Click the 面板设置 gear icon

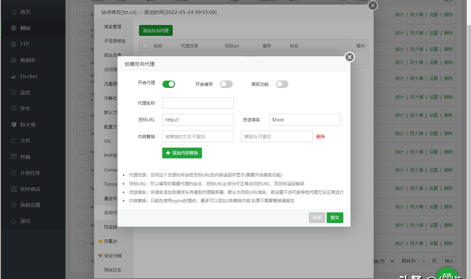[14, 205]
